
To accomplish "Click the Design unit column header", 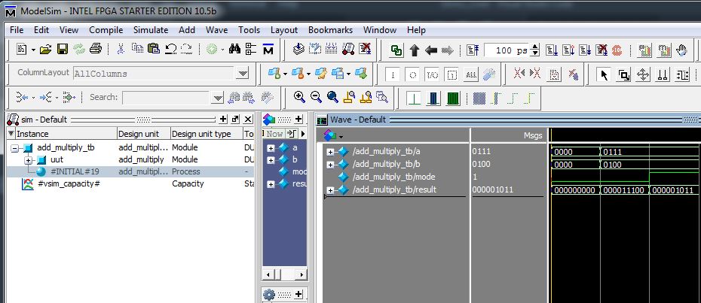I will pyautogui.click(x=144, y=133).
